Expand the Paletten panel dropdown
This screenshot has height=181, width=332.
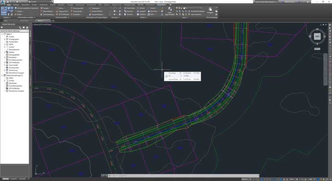[6, 17]
